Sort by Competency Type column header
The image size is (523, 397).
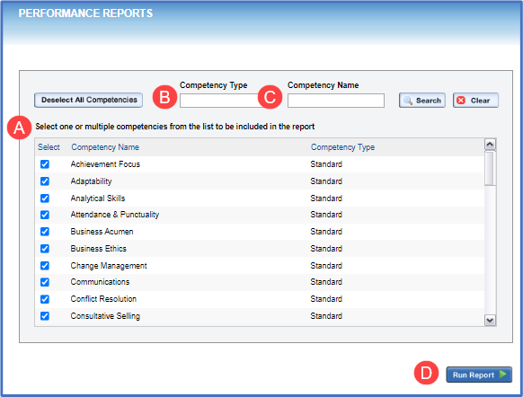342,147
